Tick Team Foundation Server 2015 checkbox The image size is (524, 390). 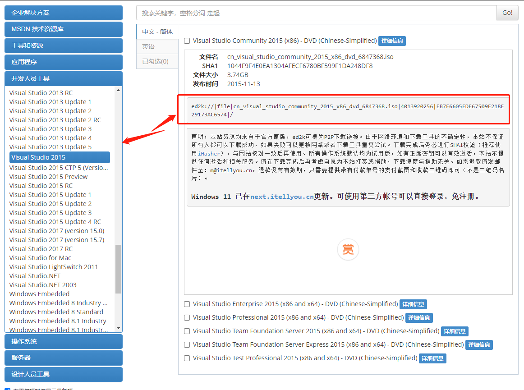tap(187, 331)
